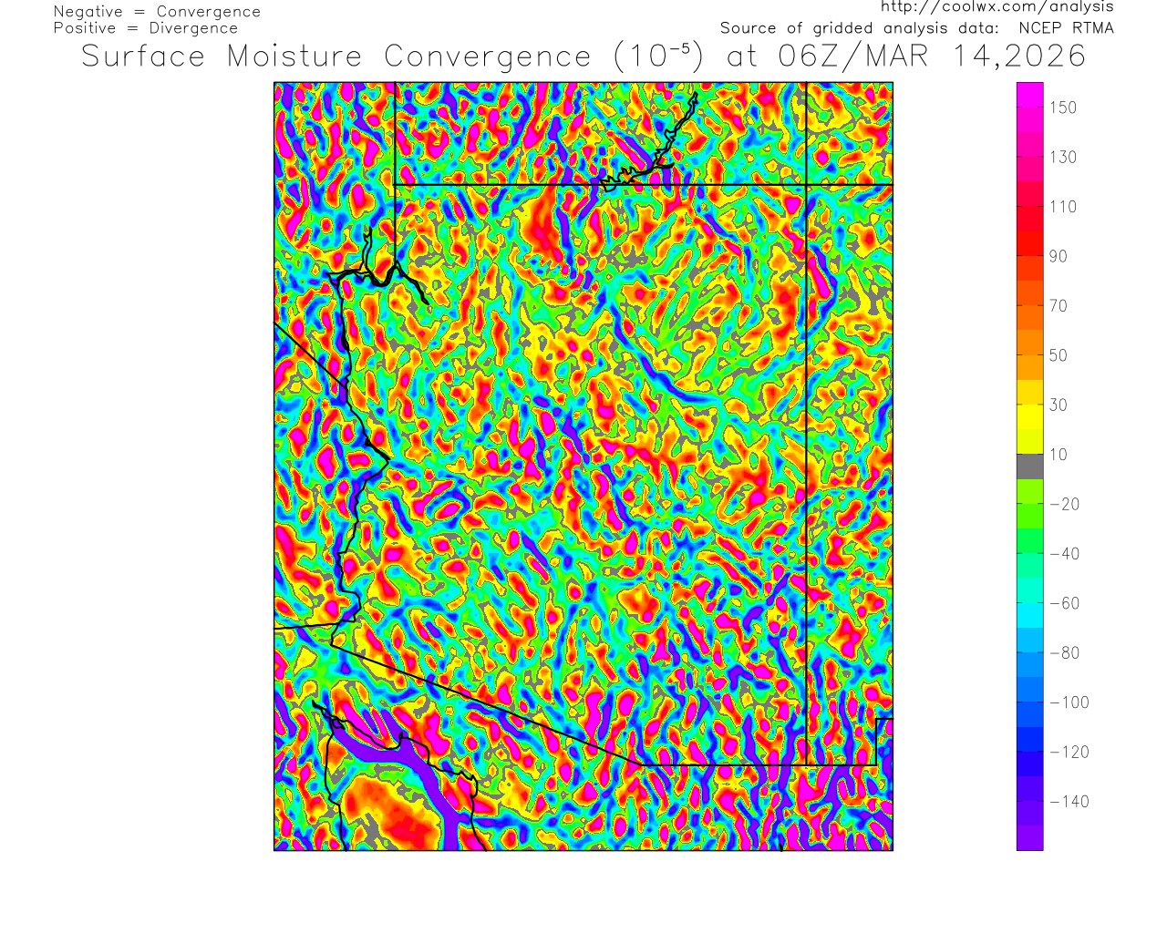The width and height of the screenshot is (1167, 933).
Task: Click the 'Negative = Convergence' legend note
Action: point(157,12)
